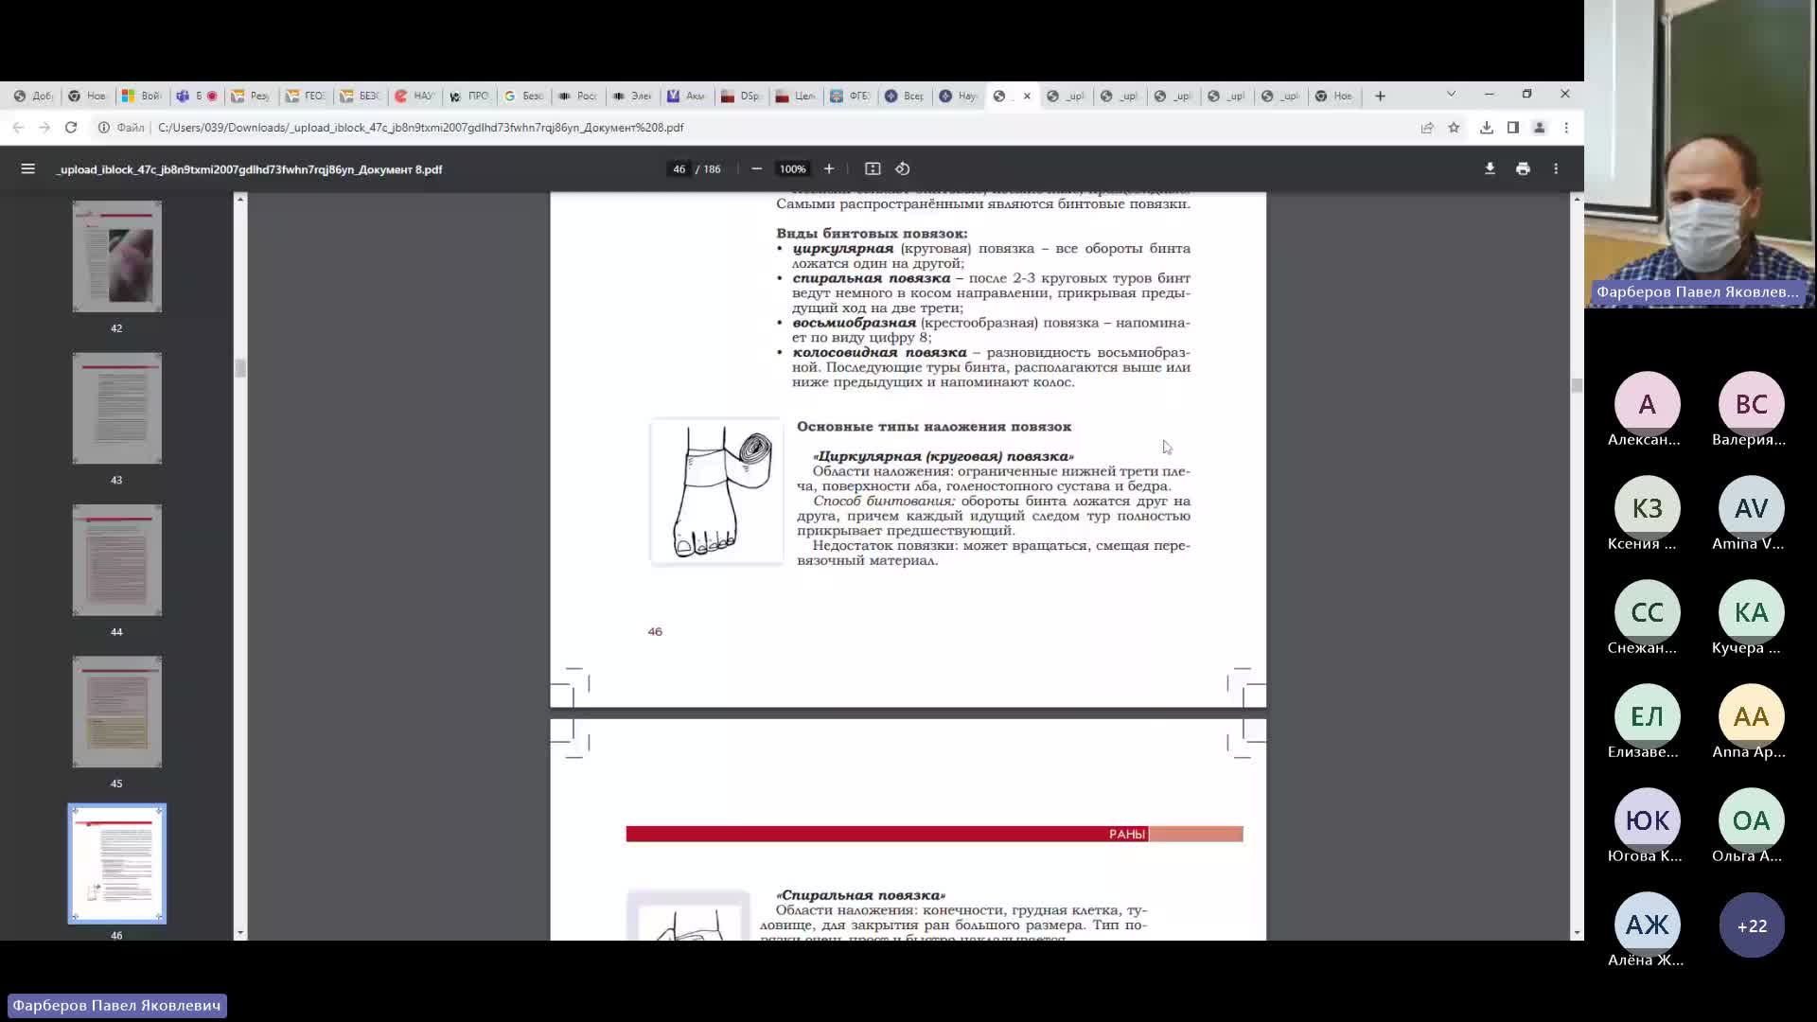Toggle the PDF sidebar menu icon

point(27,168)
